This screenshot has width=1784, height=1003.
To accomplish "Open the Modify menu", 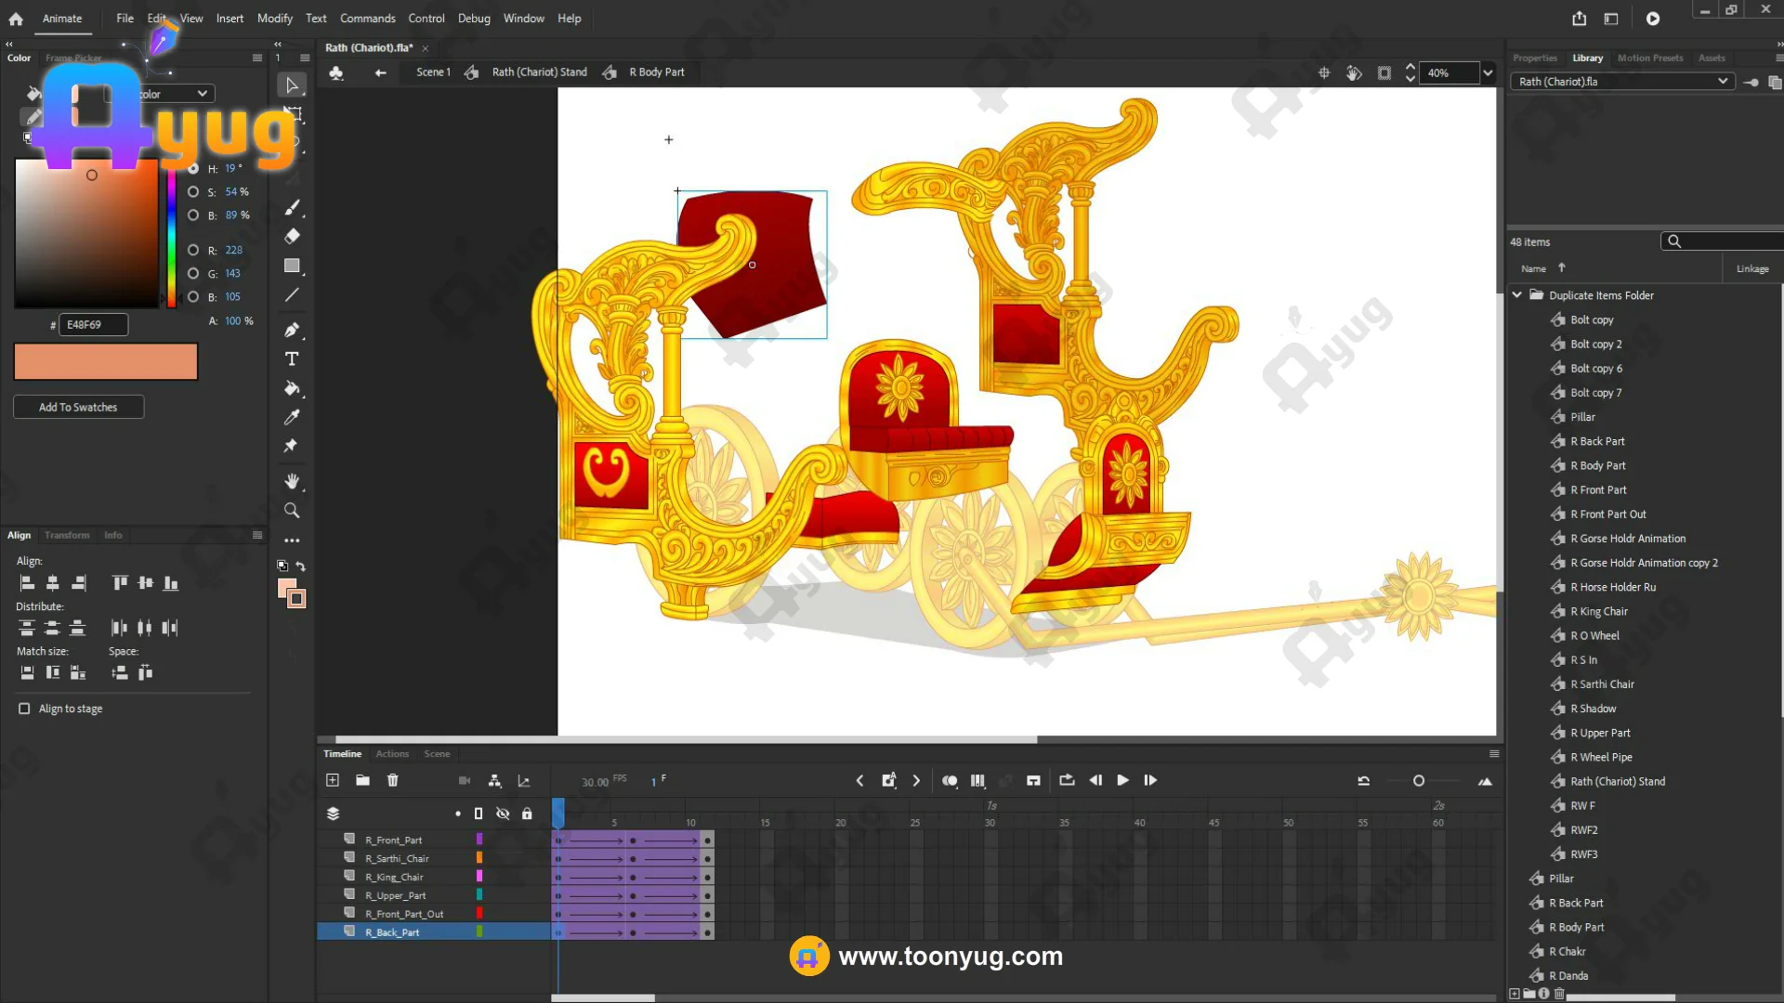I will click(x=274, y=19).
